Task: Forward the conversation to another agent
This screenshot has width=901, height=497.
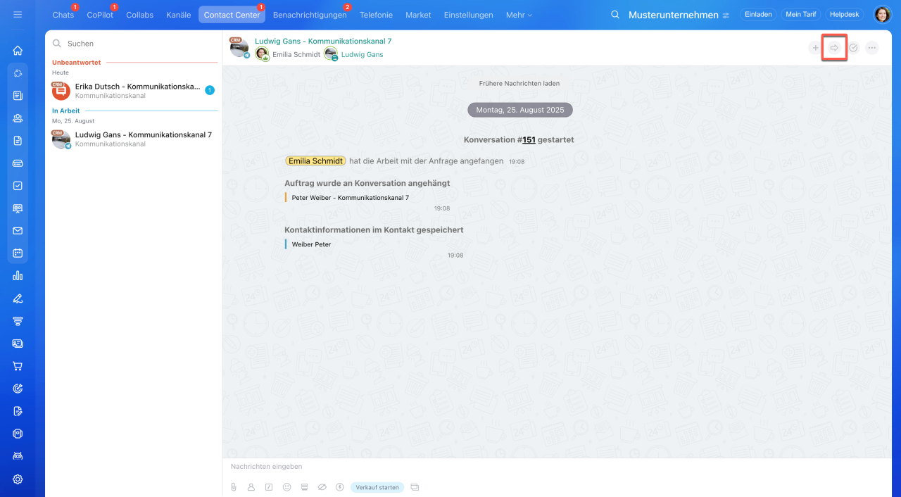Action: [834, 48]
